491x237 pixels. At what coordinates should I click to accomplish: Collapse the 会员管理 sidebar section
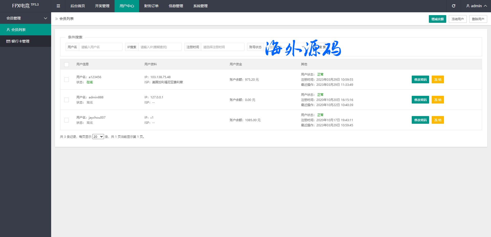pyautogui.click(x=46, y=18)
